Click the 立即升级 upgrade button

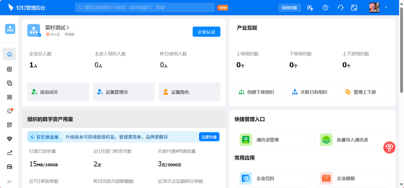click(x=209, y=137)
